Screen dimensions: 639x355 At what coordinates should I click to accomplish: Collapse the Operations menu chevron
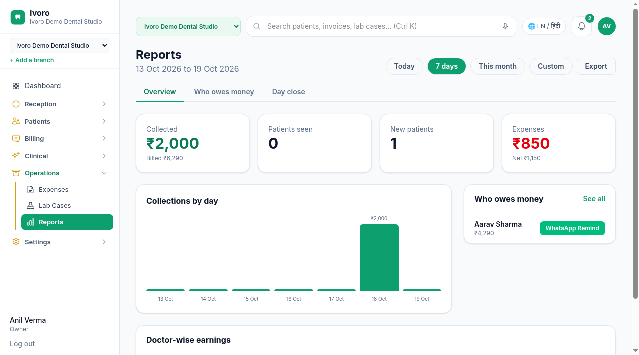coord(104,173)
